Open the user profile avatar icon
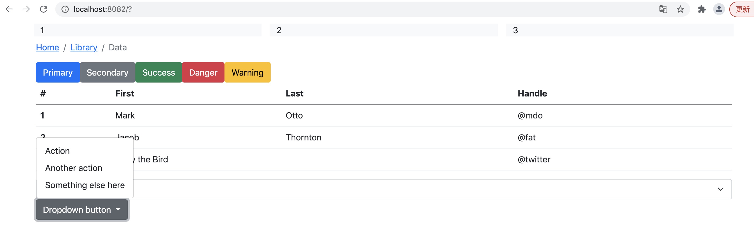This screenshot has width=754, height=231. click(719, 9)
